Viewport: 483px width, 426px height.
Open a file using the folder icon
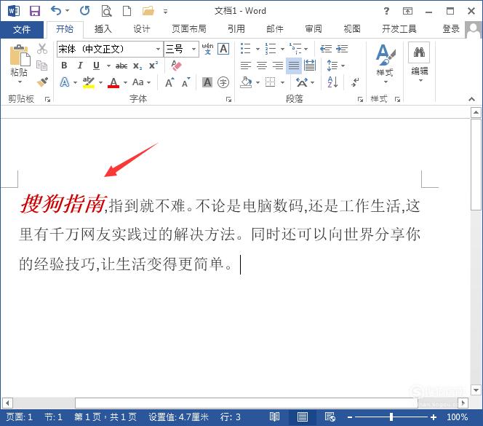(x=148, y=11)
